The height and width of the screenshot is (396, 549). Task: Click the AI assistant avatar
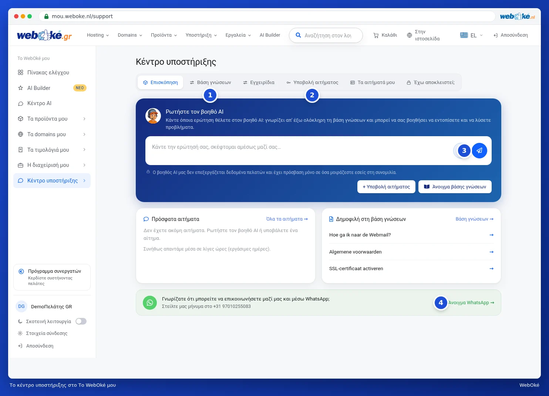(153, 116)
